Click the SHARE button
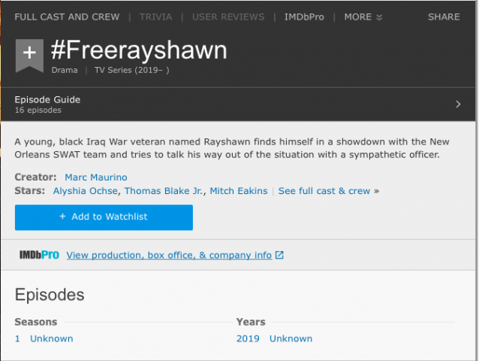The width and height of the screenshot is (479, 361). (444, 17)
